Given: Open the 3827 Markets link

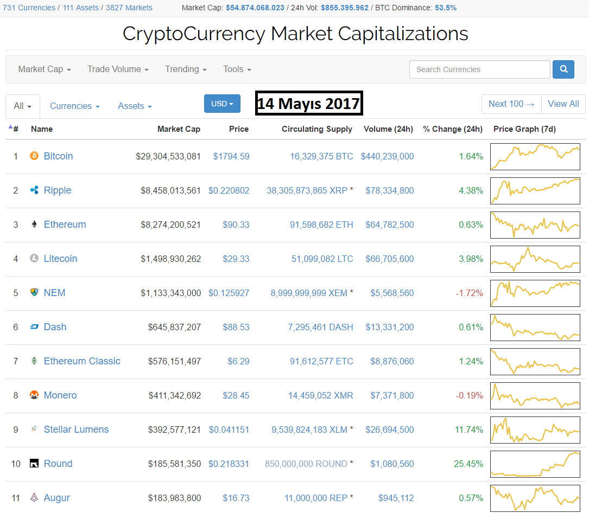Looking at the screenshot, I should point(129,8).
